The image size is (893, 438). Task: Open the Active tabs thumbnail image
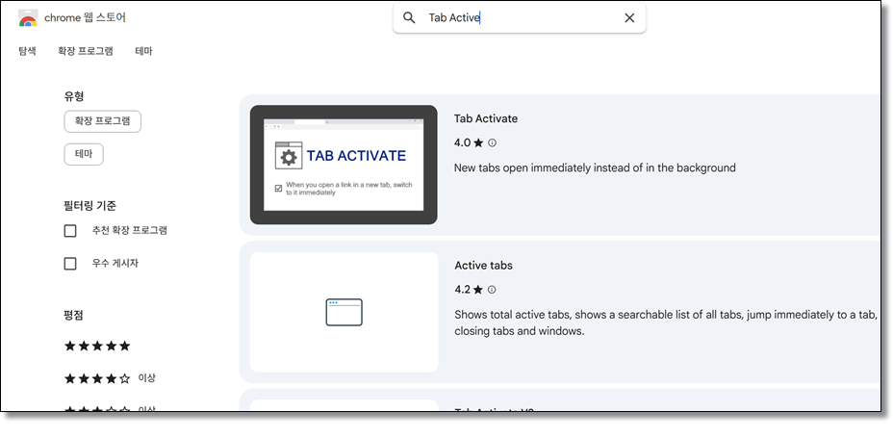(x=344, y=312)
